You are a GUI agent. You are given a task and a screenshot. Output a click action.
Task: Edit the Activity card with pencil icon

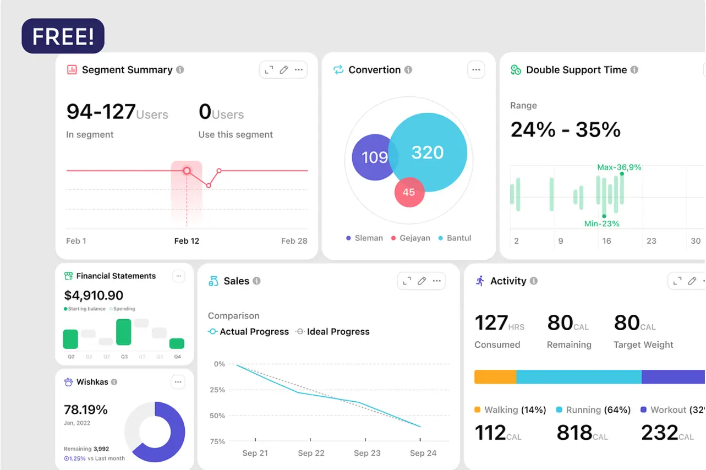pos(693,281)
